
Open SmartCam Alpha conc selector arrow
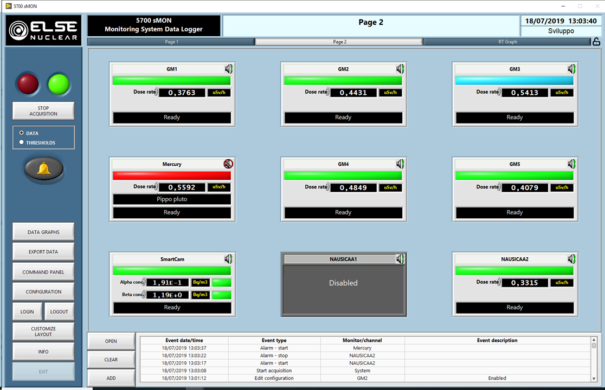[144, 282]
